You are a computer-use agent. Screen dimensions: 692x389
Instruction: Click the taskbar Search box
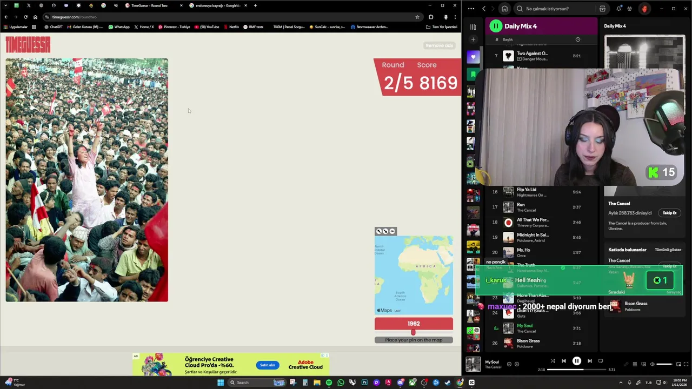pyautogui.click(x=257, y=383)
